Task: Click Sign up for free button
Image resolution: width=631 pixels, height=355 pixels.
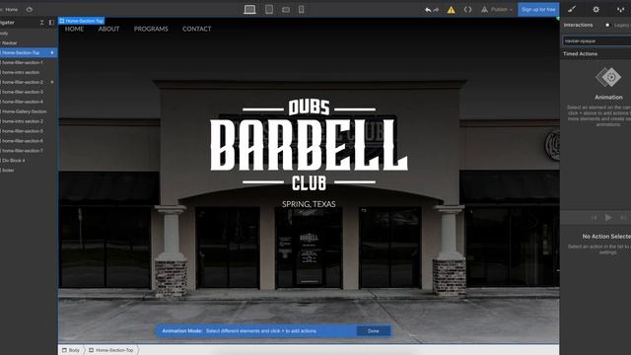Action: pos(538,9)
